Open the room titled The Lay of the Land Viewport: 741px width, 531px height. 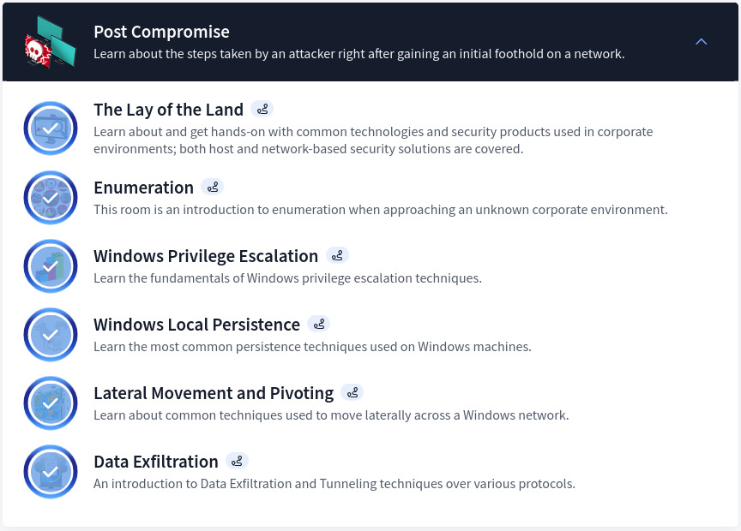(x=168, y=110)
